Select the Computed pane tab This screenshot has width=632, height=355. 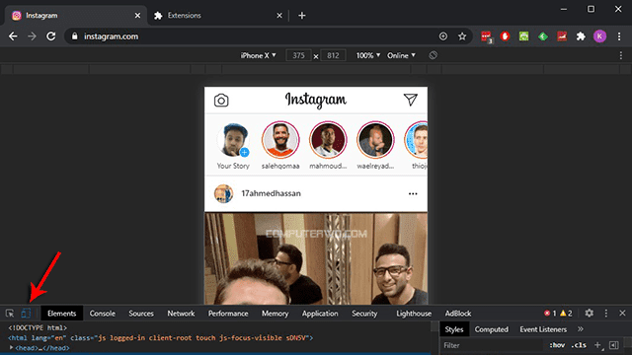tap(492, 329)
